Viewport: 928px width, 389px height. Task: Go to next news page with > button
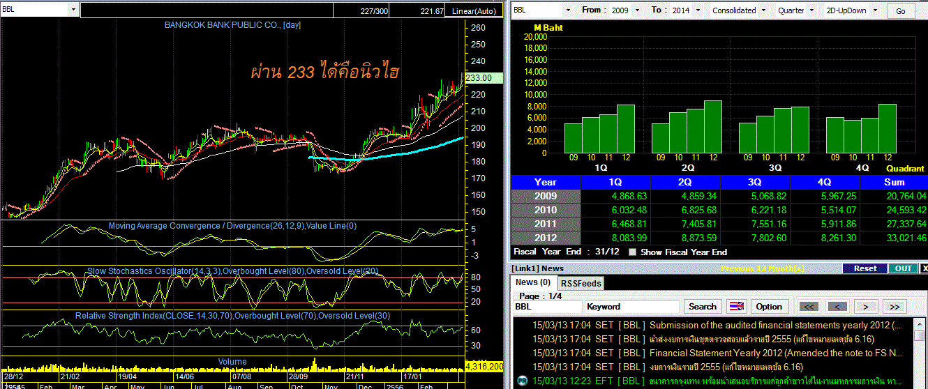pos(866,307)
